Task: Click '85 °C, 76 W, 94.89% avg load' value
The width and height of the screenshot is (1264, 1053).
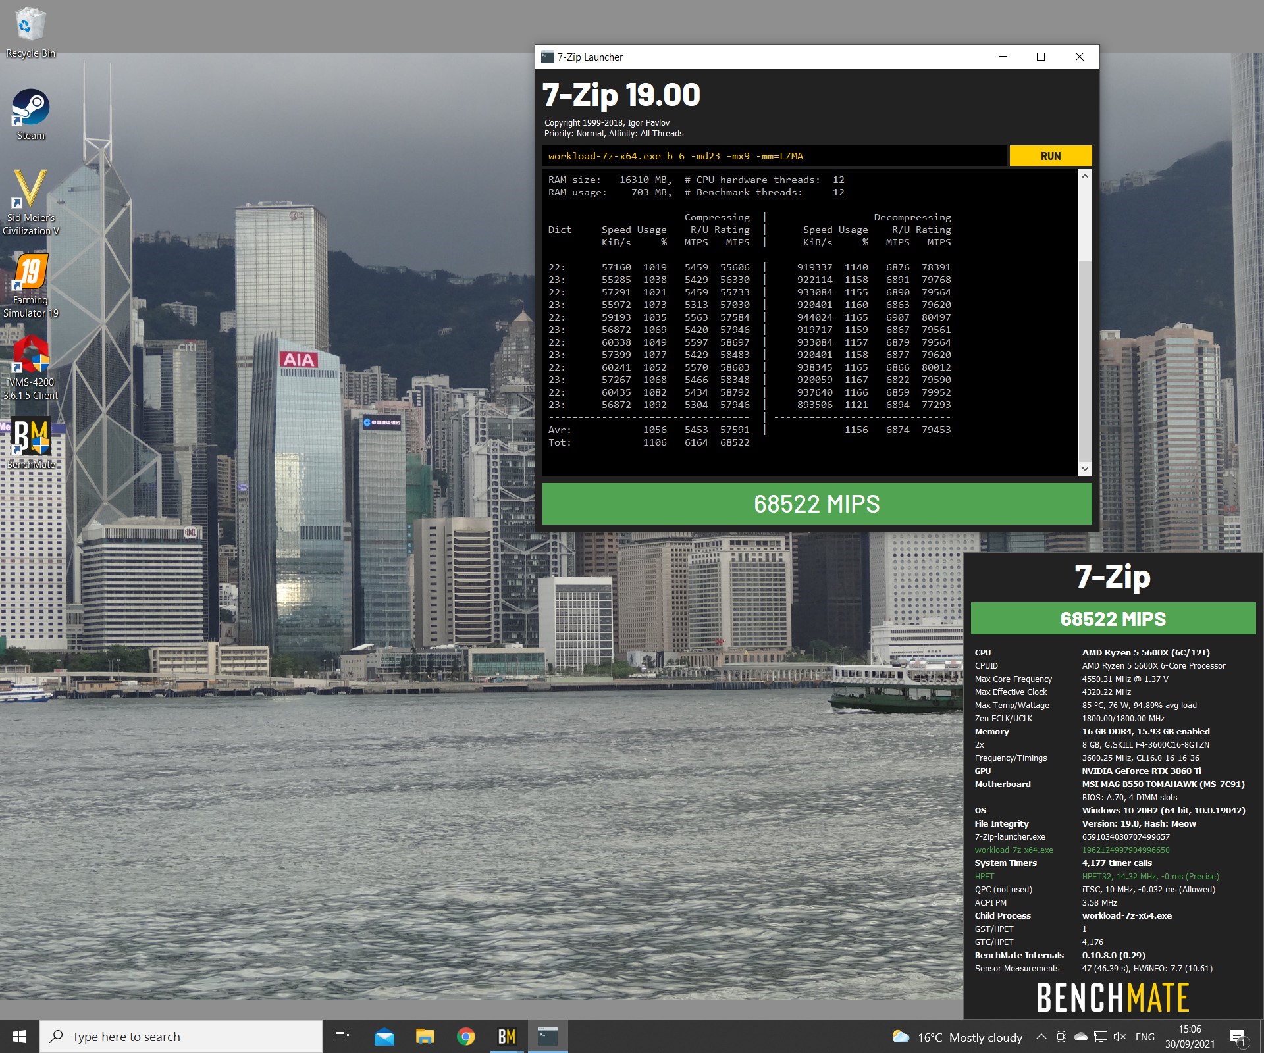Action: 1139,705
